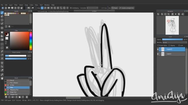
Task: Select the Bucket fill tool
Action: [2, 36]
